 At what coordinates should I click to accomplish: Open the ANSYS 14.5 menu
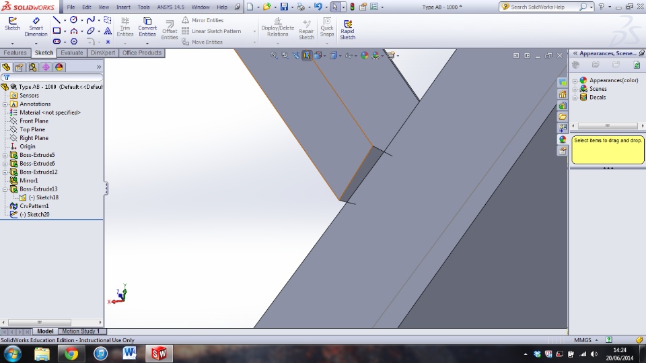pos(170,7)
